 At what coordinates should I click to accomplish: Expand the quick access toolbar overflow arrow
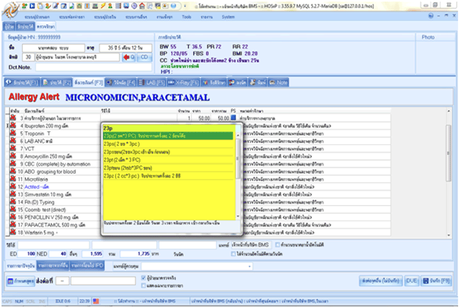coord(184,6)
